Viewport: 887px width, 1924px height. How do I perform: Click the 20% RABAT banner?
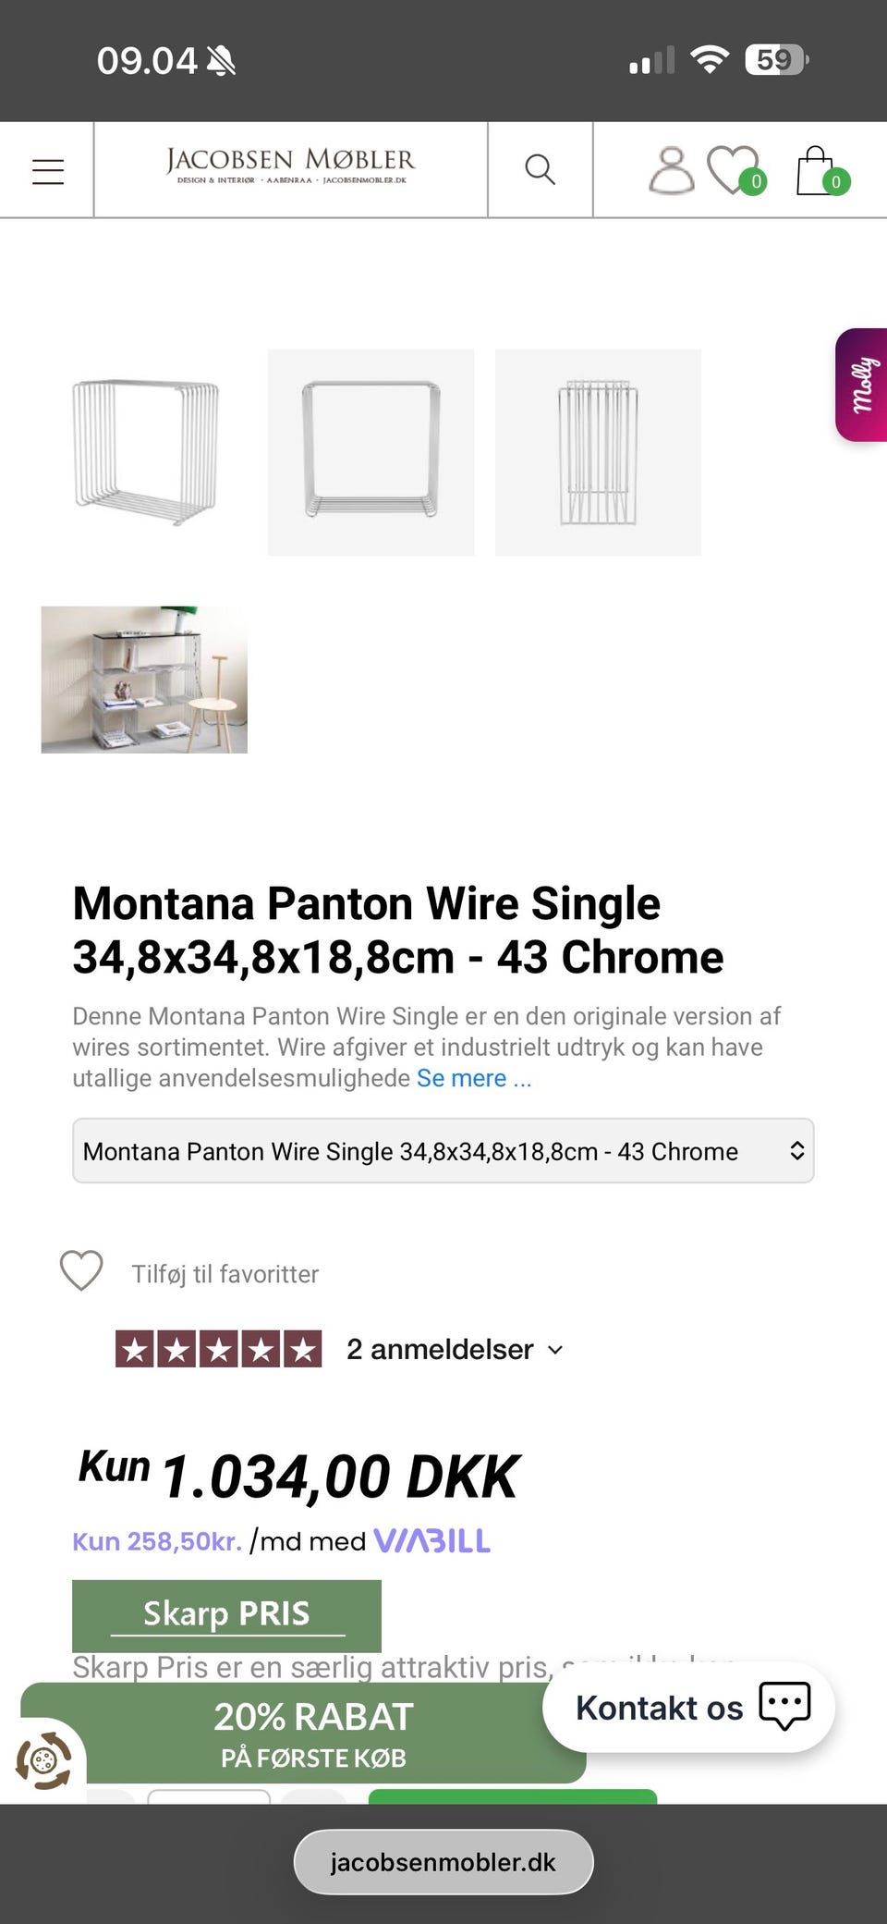tap(312, 1734)
